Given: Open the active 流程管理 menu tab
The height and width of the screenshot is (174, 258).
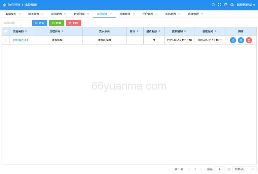Looking at the screenshot, I should (x=104, y=14).
